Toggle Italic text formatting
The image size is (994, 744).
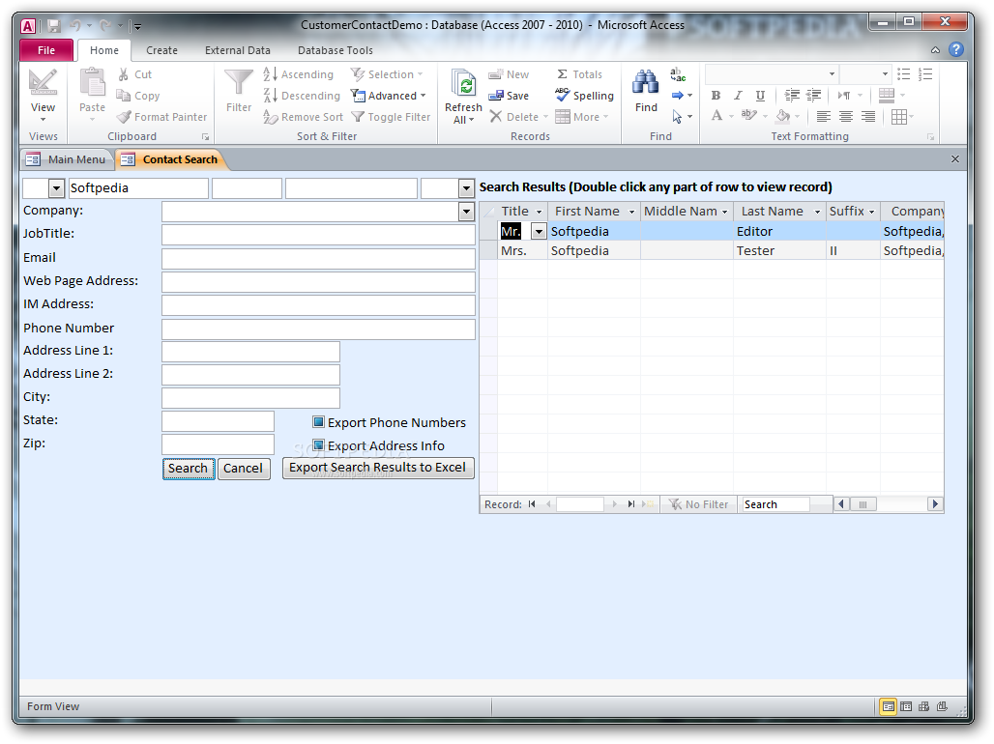pos(738,96)
